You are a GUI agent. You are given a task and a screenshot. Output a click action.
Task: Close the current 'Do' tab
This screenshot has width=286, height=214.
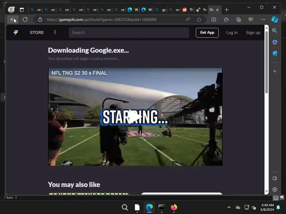click(x=217, y=10)
